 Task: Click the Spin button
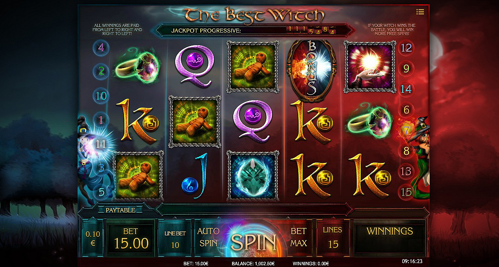[254, 242]
